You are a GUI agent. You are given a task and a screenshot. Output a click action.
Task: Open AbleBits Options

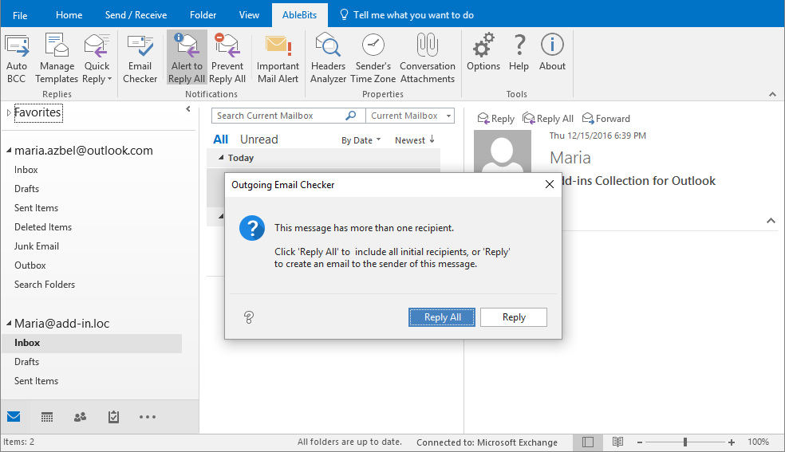point(483,53)
